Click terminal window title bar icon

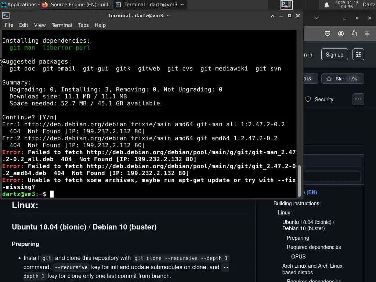pos(6,15)
